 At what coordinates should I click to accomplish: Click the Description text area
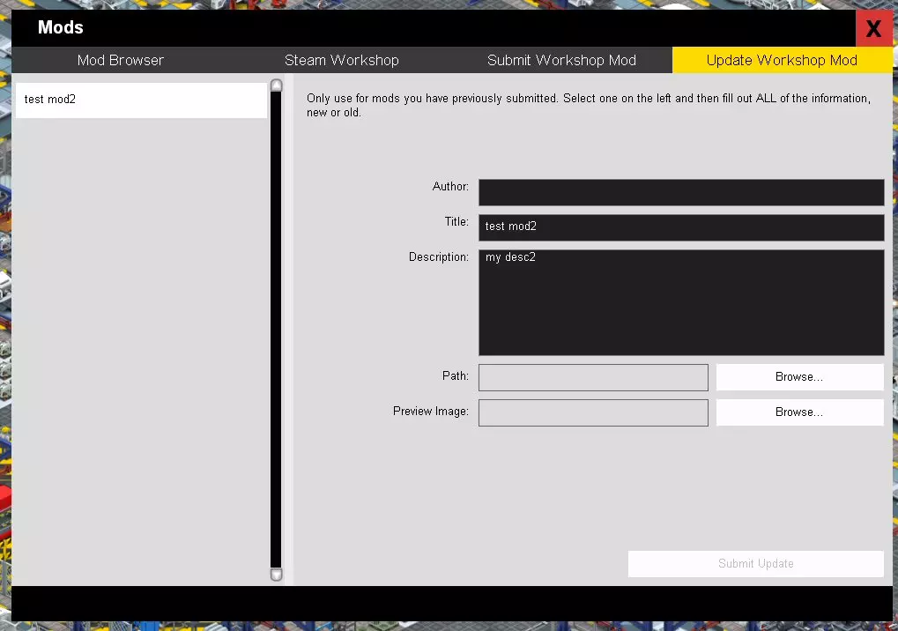(x=681, y=302)
